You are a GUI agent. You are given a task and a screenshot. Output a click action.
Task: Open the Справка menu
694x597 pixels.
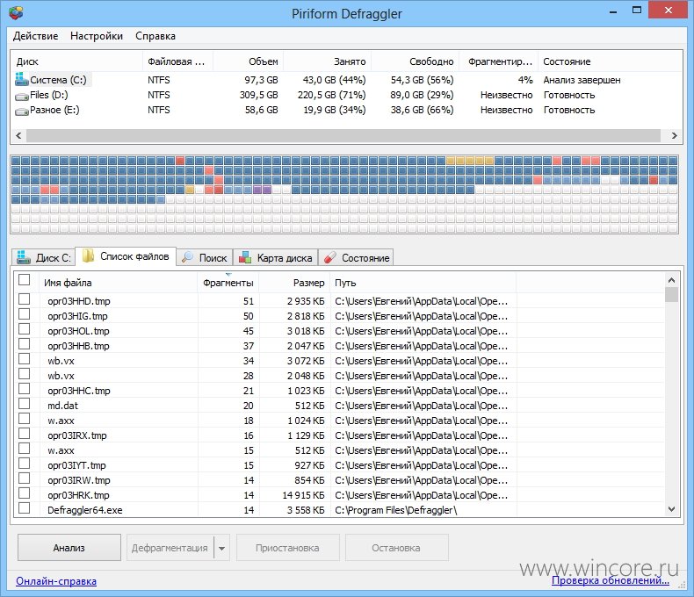[155, 36]
